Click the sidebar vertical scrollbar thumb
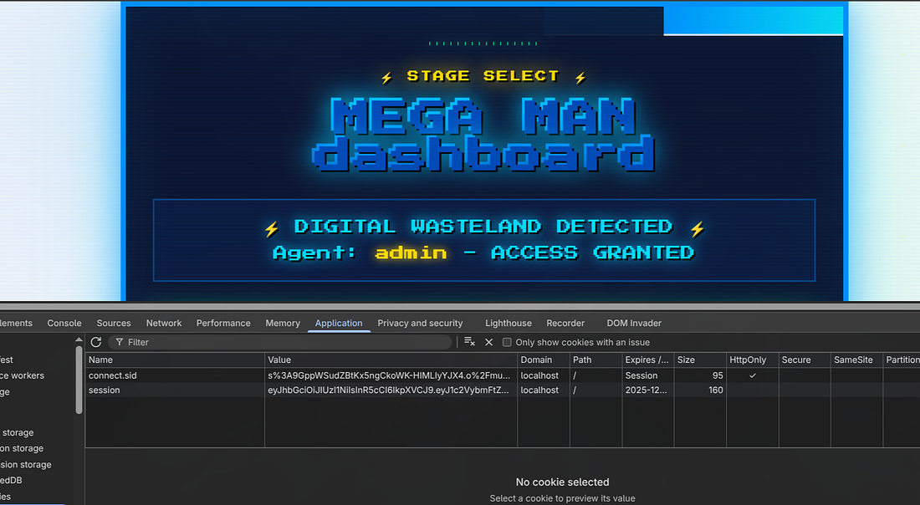 (x=79, y=380)
